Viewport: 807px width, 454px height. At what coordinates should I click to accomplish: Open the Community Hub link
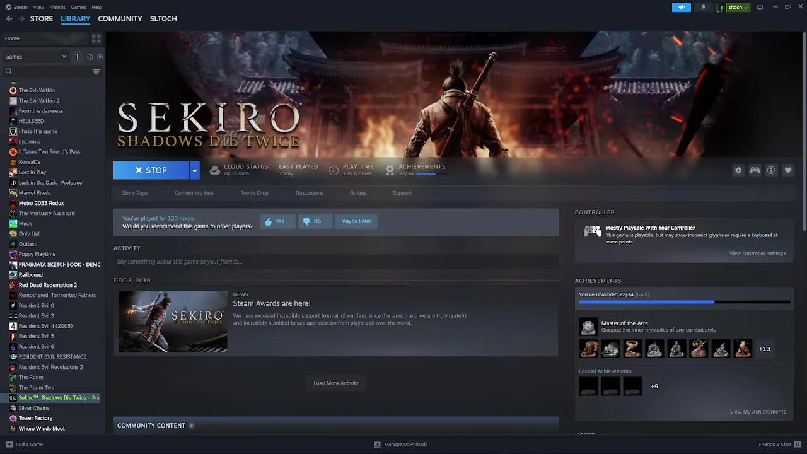[194, 193]
